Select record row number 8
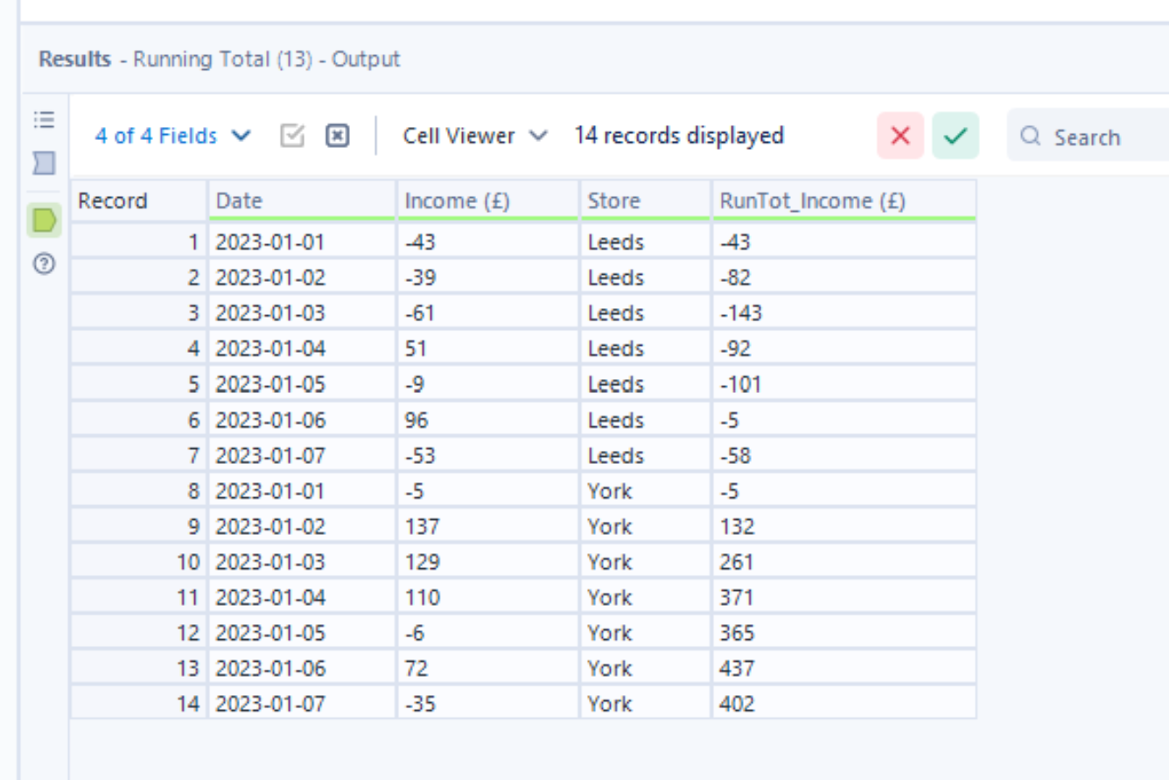1169x780 pixels. pyautogui.click(x=138, y=491)
